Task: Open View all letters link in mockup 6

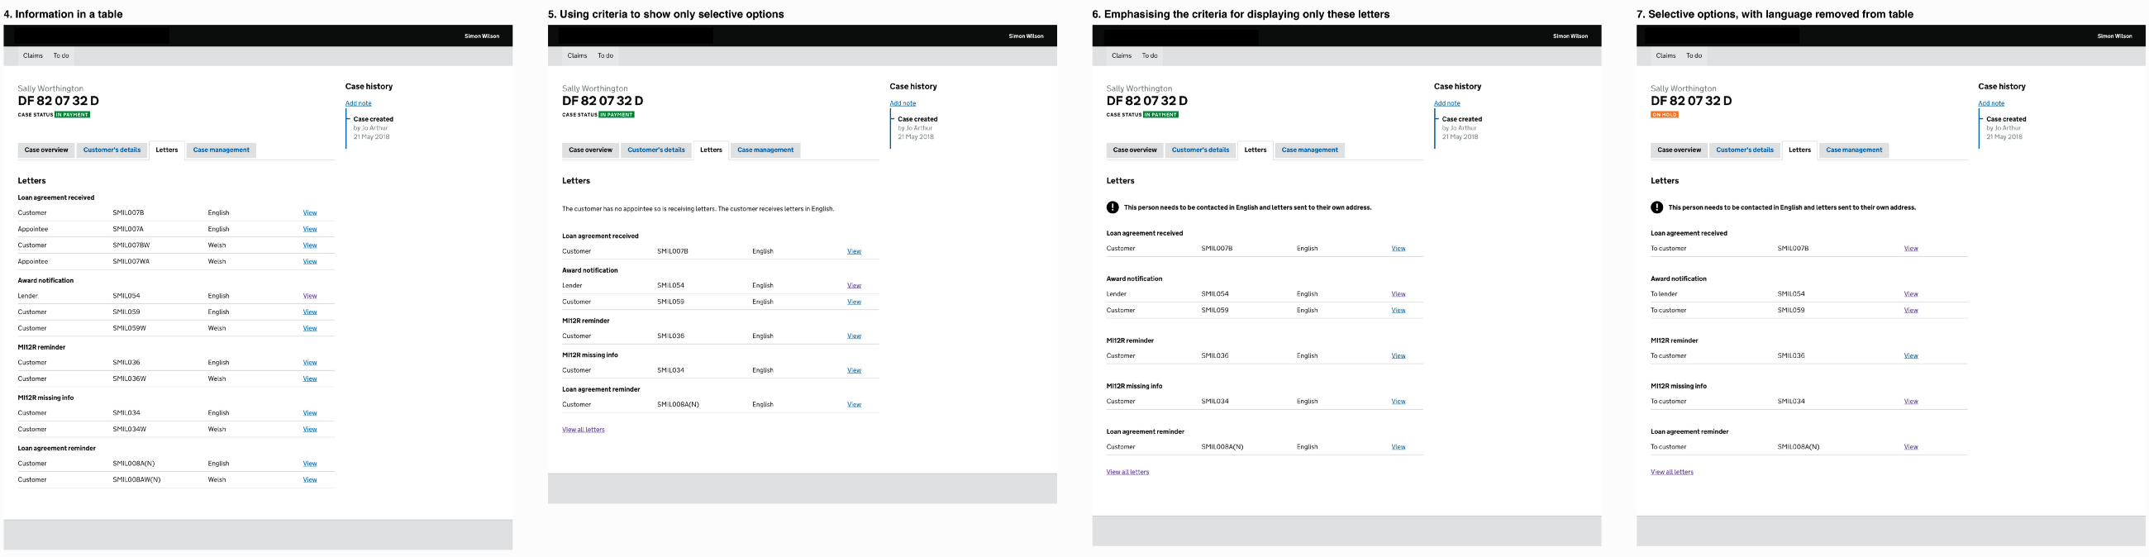Action: (1128, 472)
